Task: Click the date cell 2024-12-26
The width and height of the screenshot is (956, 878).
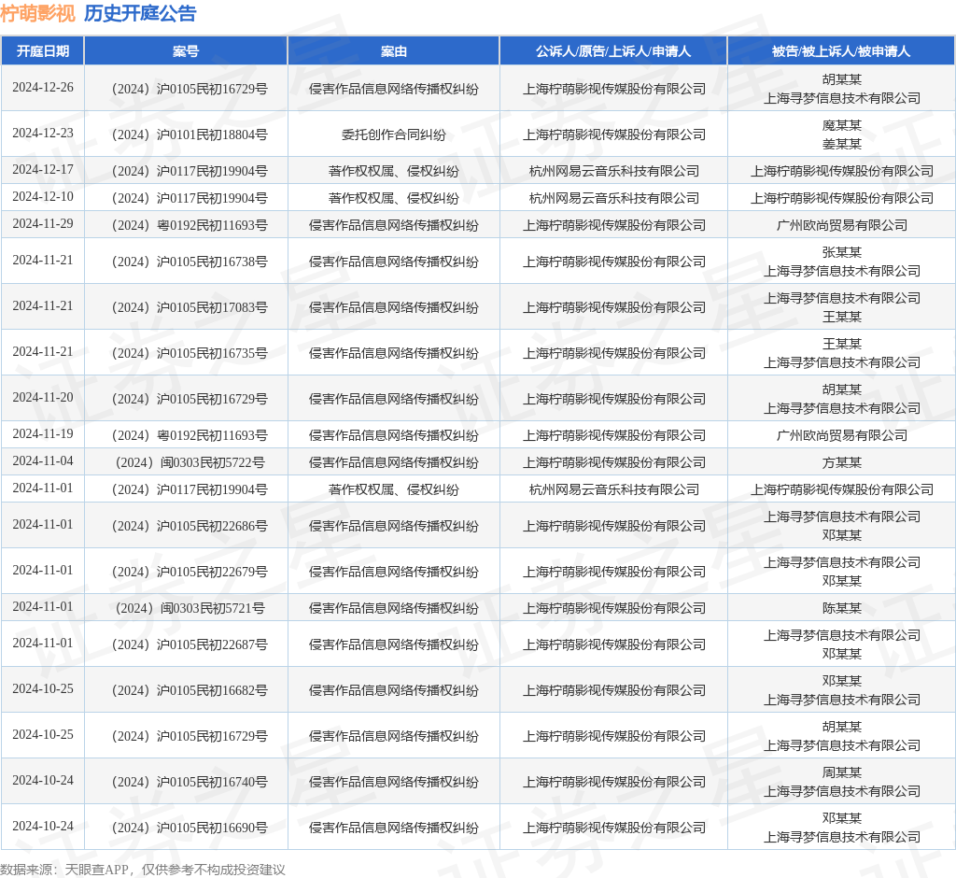Action: pyautogui.click(x=43, y=87)
